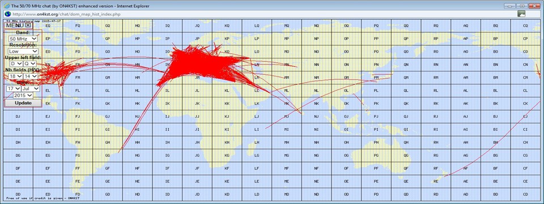This screenshot has height=204, width=544.
Task: Open the vertical fields 14 dropdown
Action: point(31,76)
